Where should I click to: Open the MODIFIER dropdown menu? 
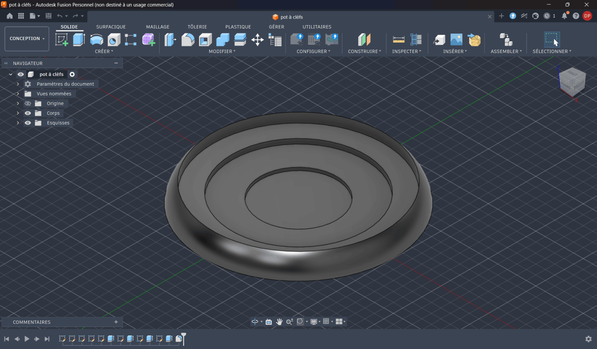coord(222,51)
